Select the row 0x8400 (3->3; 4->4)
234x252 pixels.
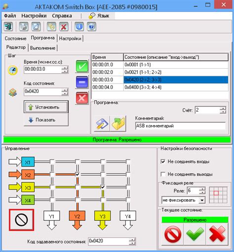click(x=160, y=87)
